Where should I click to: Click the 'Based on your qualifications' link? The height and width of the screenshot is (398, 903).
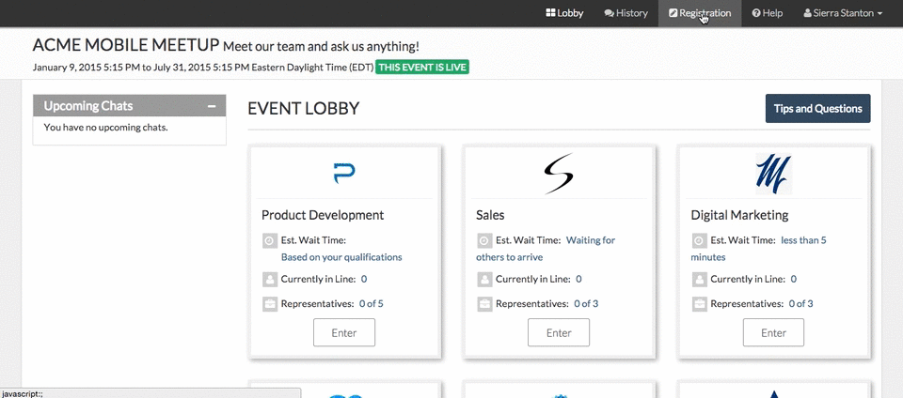pos(341,256)
